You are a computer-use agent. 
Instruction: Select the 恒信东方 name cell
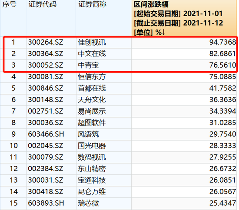(x=92, y=76)
